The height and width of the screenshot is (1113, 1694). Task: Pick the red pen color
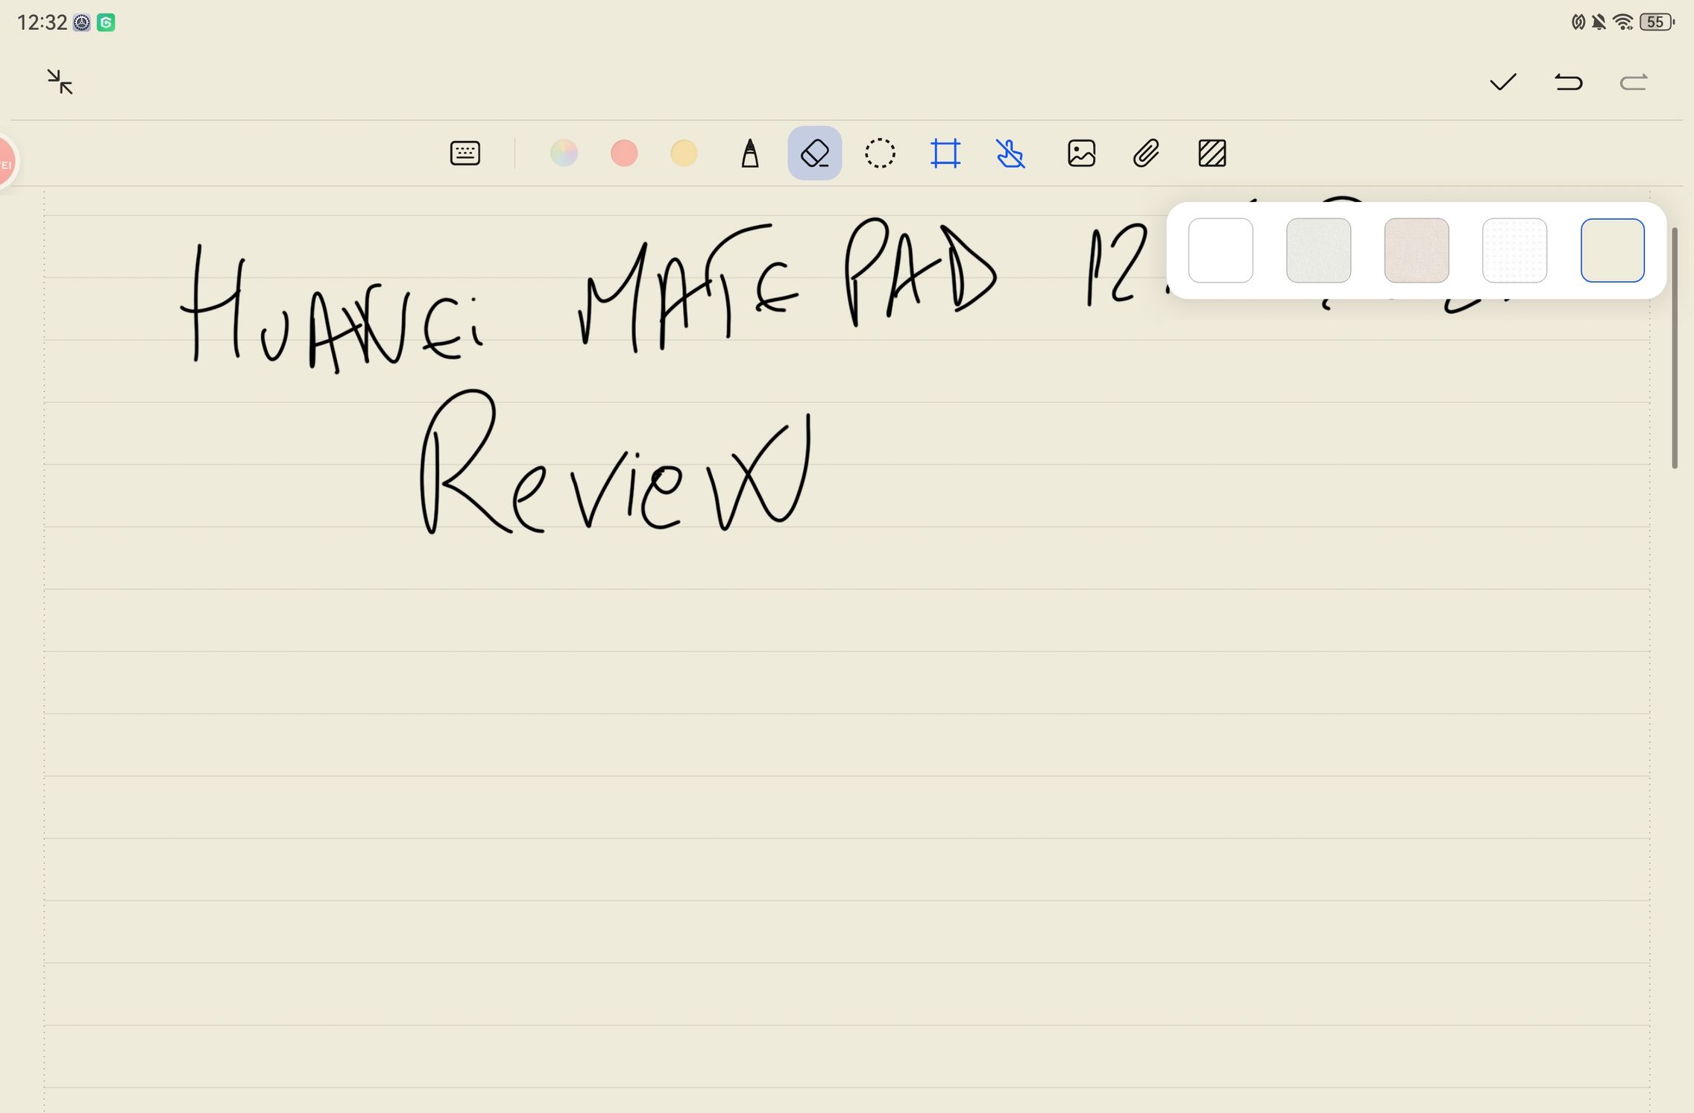(624, 154)
